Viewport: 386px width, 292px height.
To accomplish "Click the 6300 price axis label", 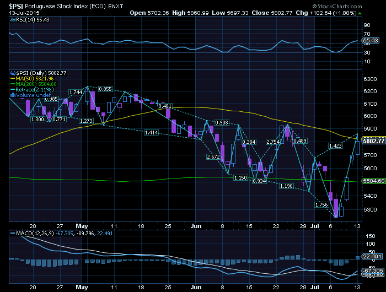I will (370, 79).
